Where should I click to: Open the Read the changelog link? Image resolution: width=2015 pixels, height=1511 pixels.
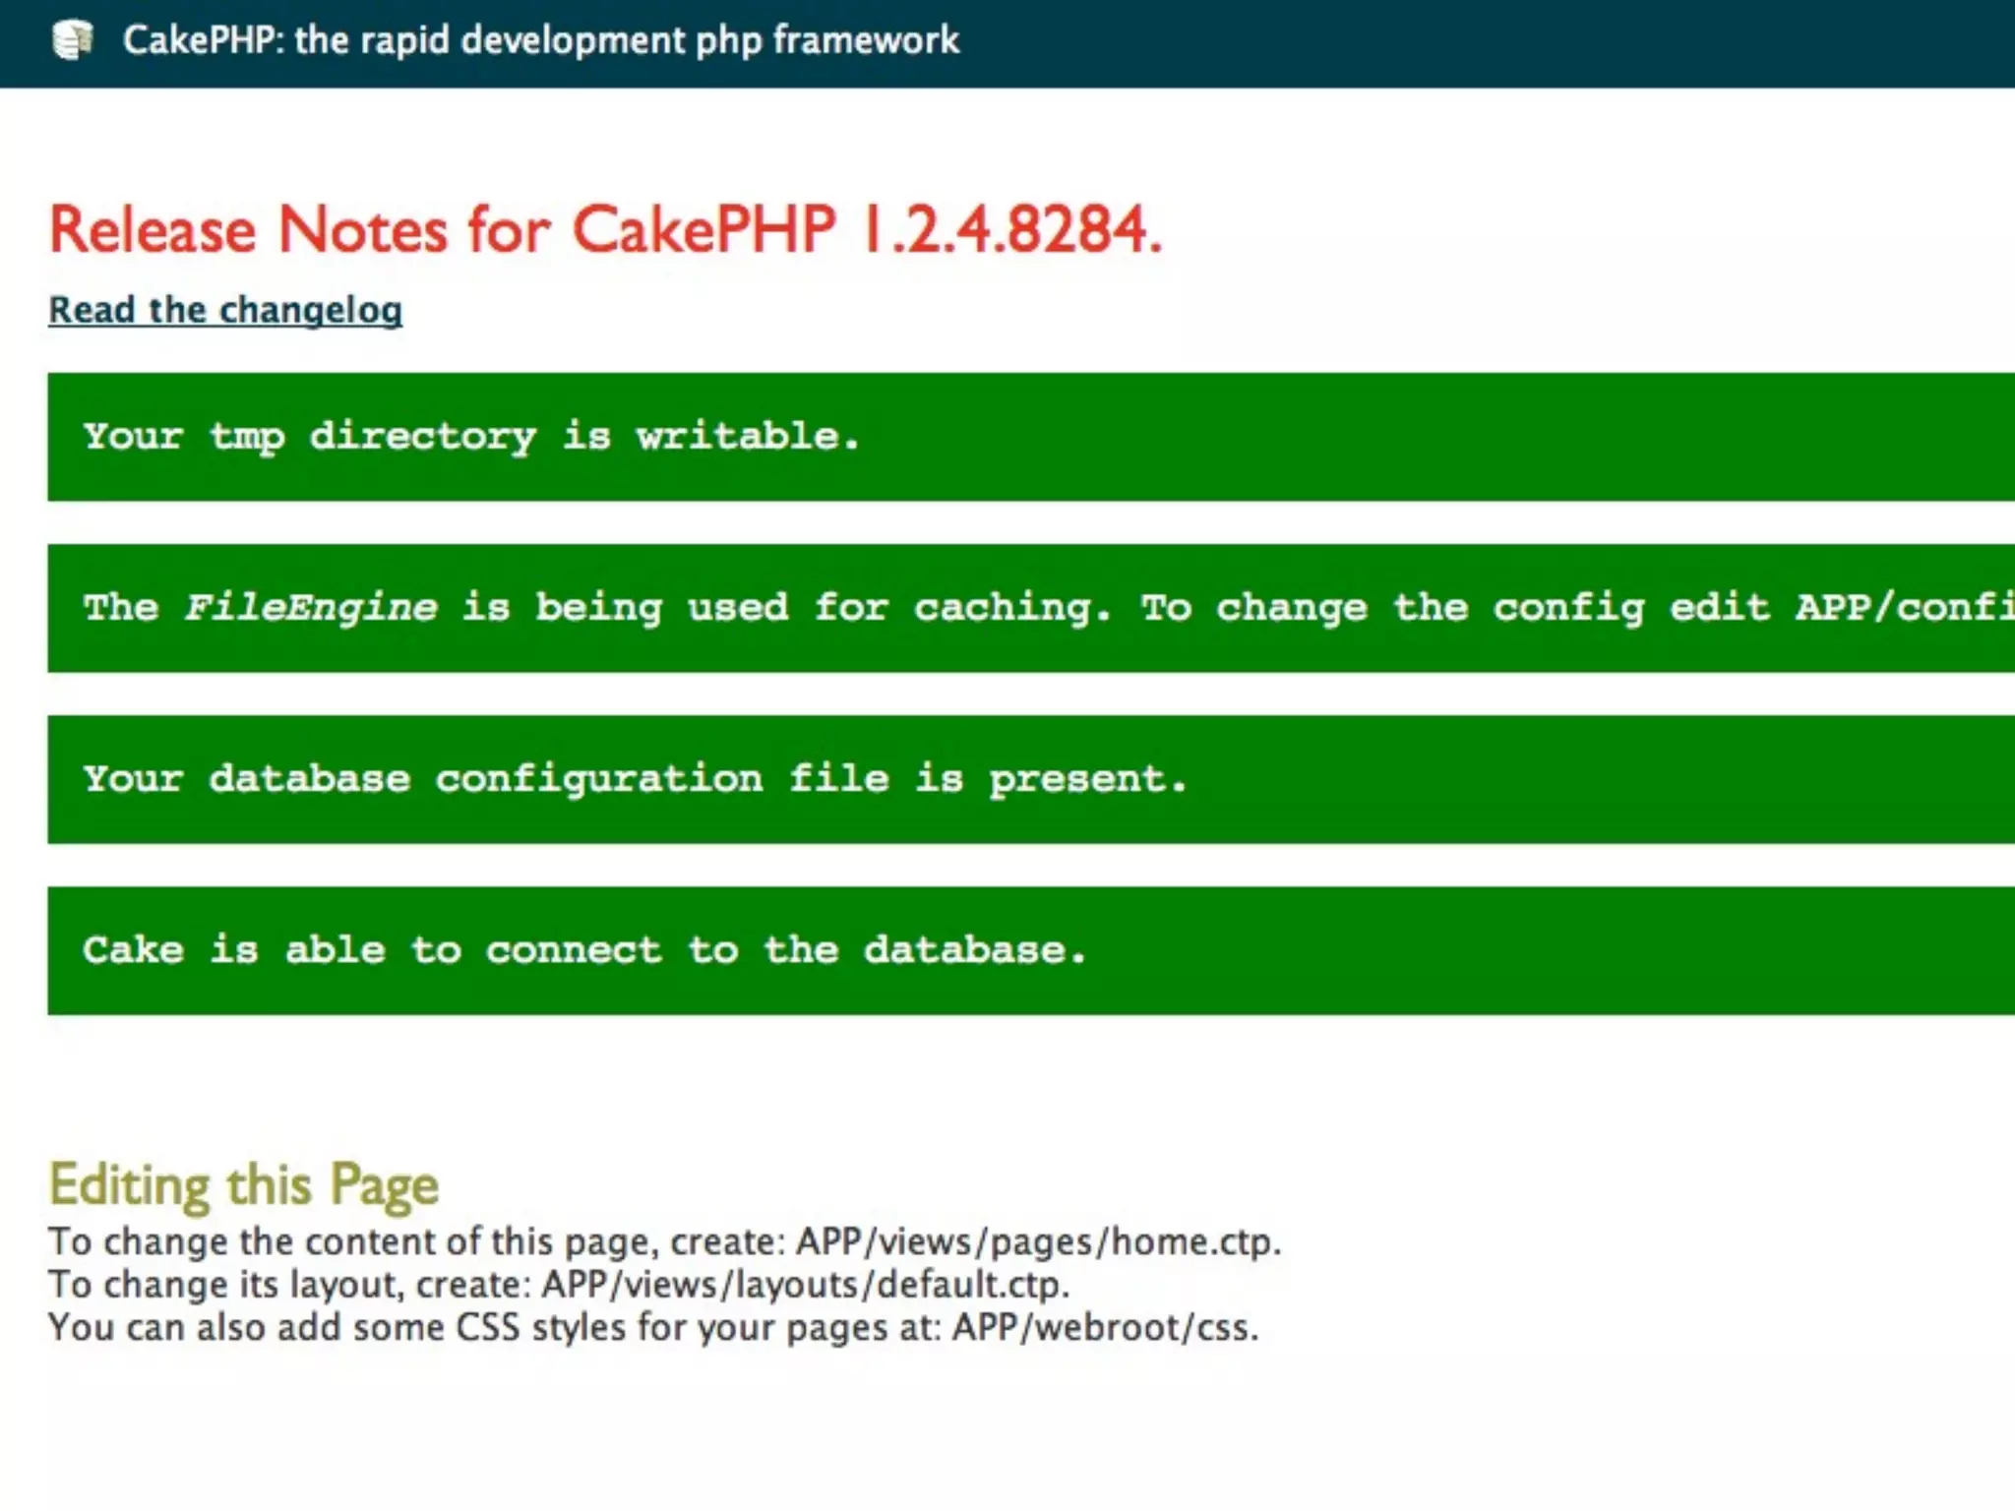click(225, 310)
